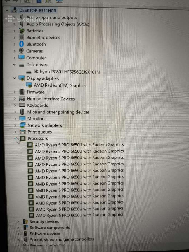This screenshot has width=189, height=252.
Task: Click the Cameras webcam icon
Action: tap(21, 51)
